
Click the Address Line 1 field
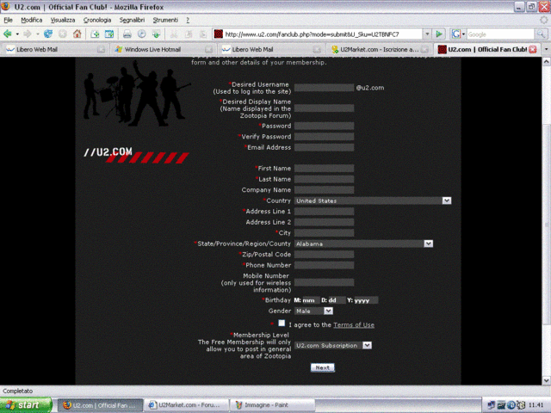[x=324, y=212]
